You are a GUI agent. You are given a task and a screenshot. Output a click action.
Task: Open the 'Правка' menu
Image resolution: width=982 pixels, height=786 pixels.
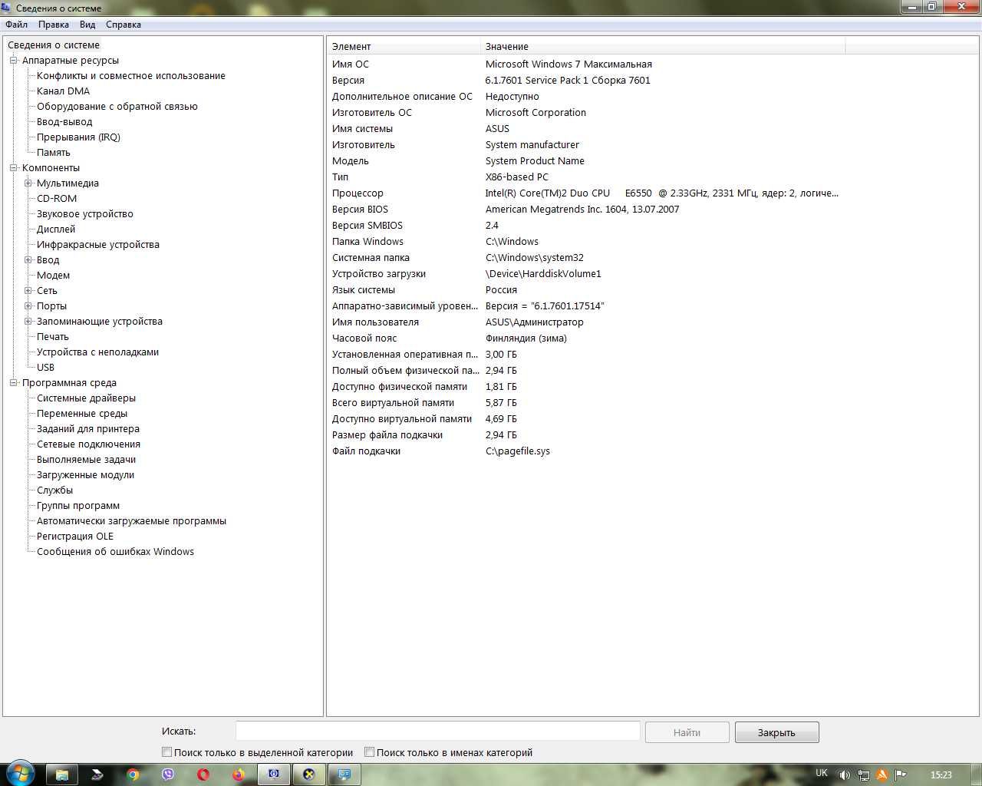(54, 25)
